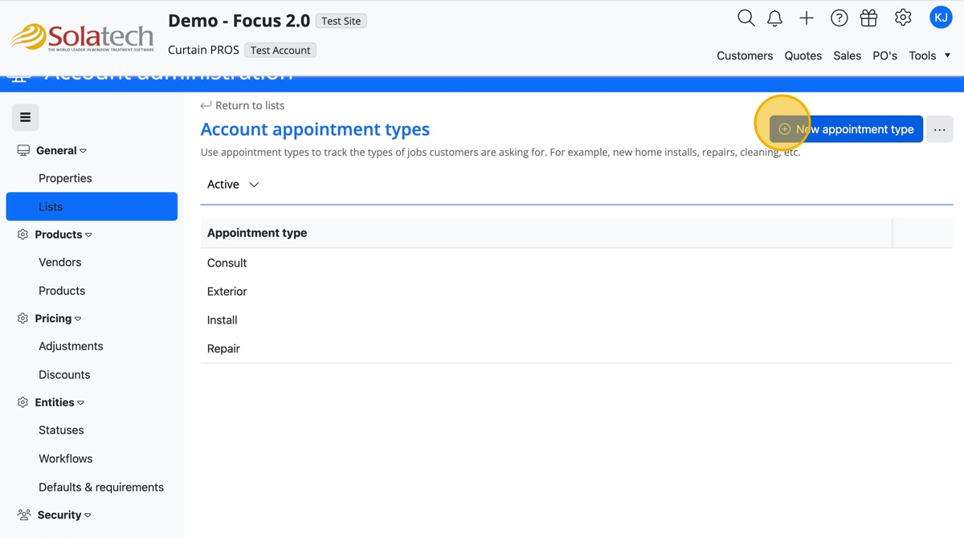
Task: Open the settings gear icon
Action: 903,18
